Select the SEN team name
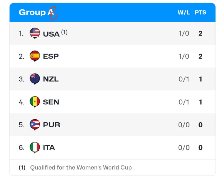The height and width of the screenshot is (177, 224). [51, 102]
